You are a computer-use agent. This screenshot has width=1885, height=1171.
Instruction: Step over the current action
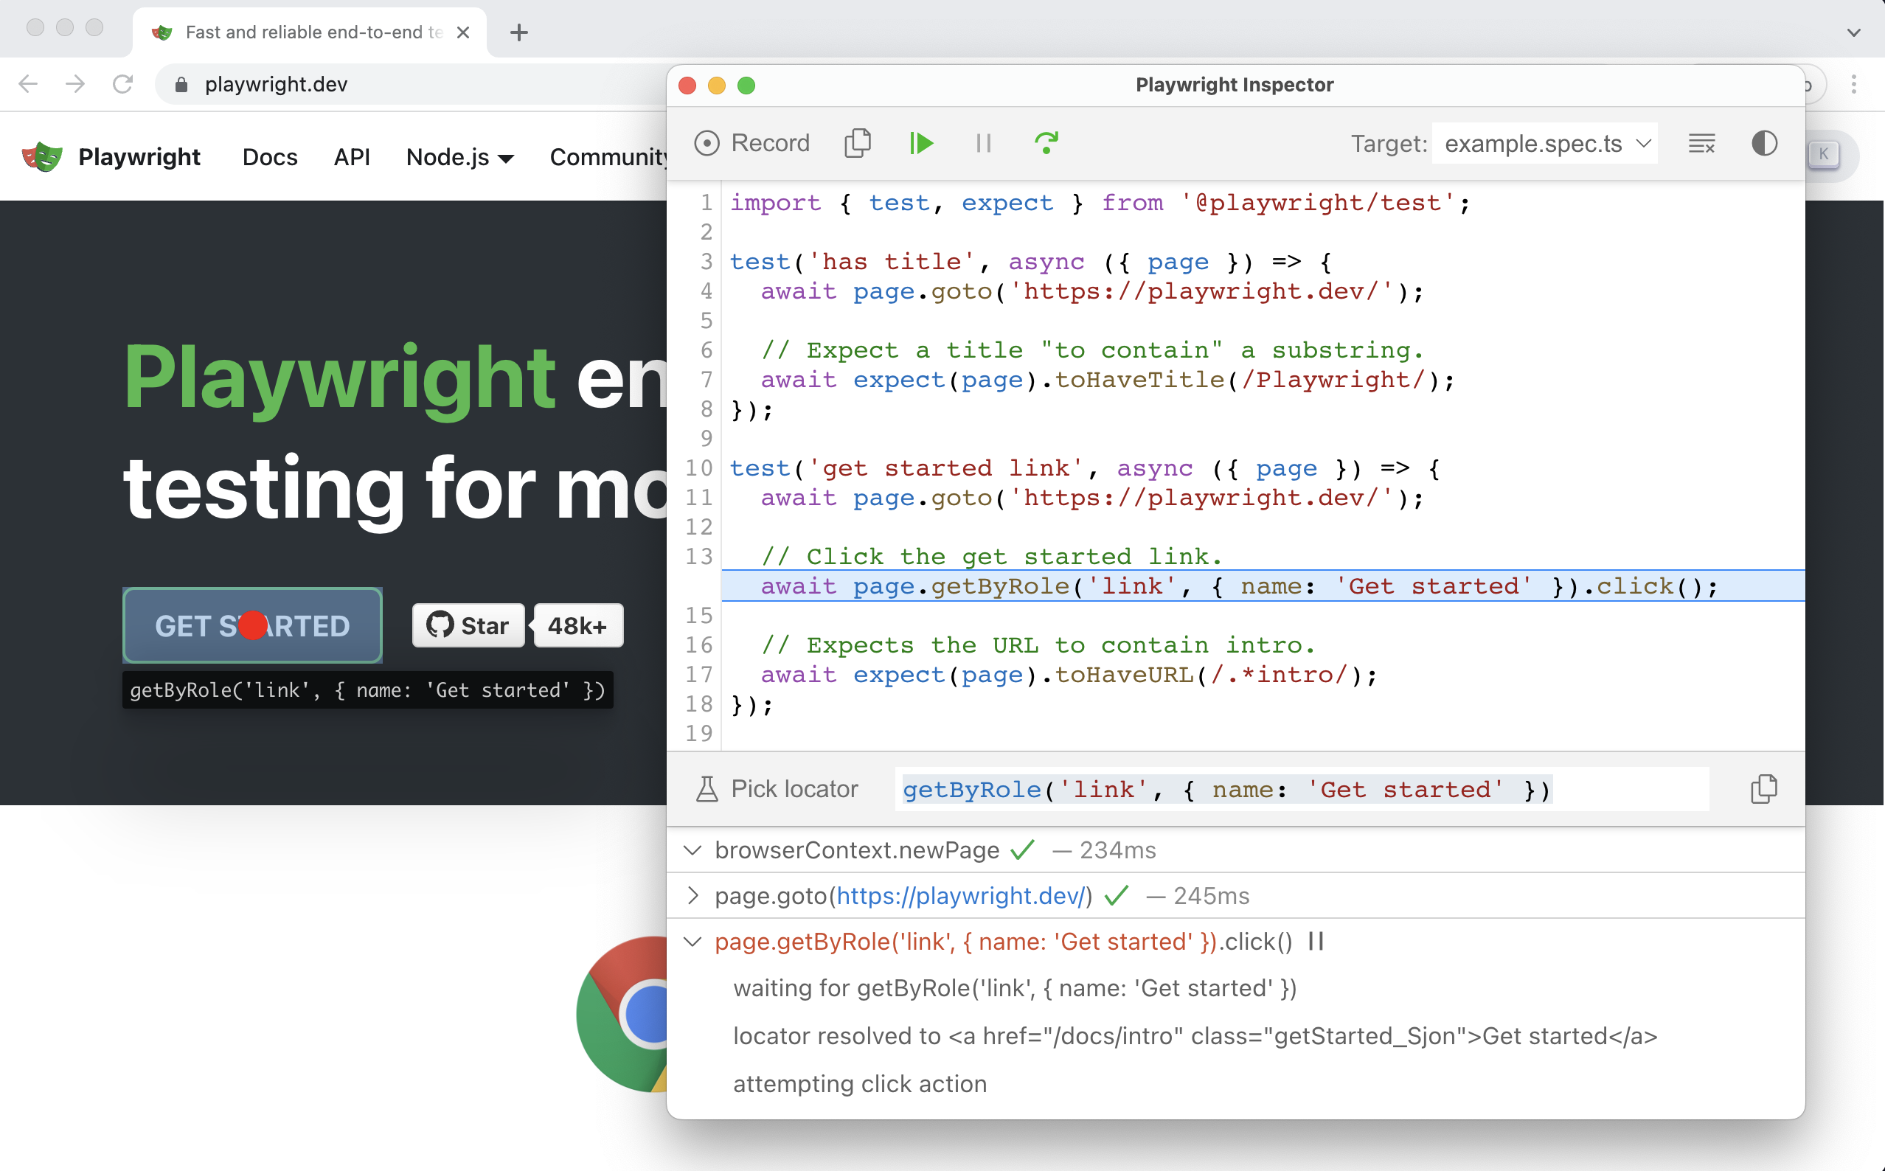(1046, 143)
